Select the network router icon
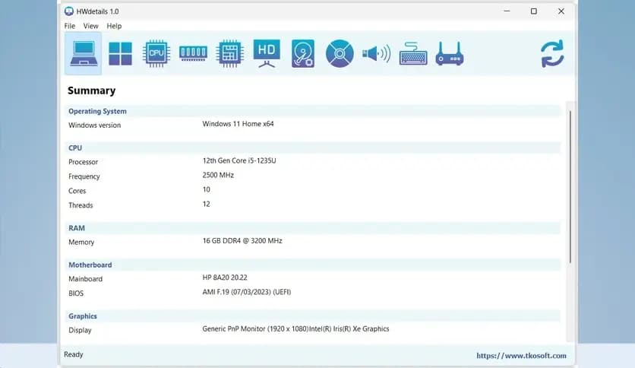Image resolution: width=635 pixels, height=368 pixels. pyautogui.click(x=450, y=53)
